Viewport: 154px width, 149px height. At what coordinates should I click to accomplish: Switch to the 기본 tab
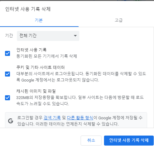(39, 20)
